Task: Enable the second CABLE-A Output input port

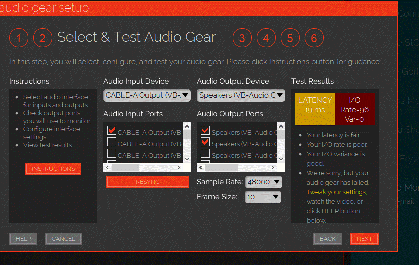Action: click(x=112, y=143)
